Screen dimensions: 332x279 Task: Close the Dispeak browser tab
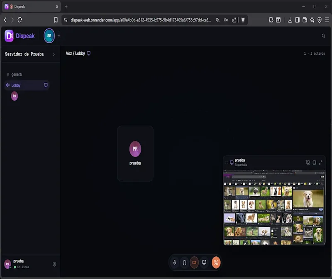[57, 7]
